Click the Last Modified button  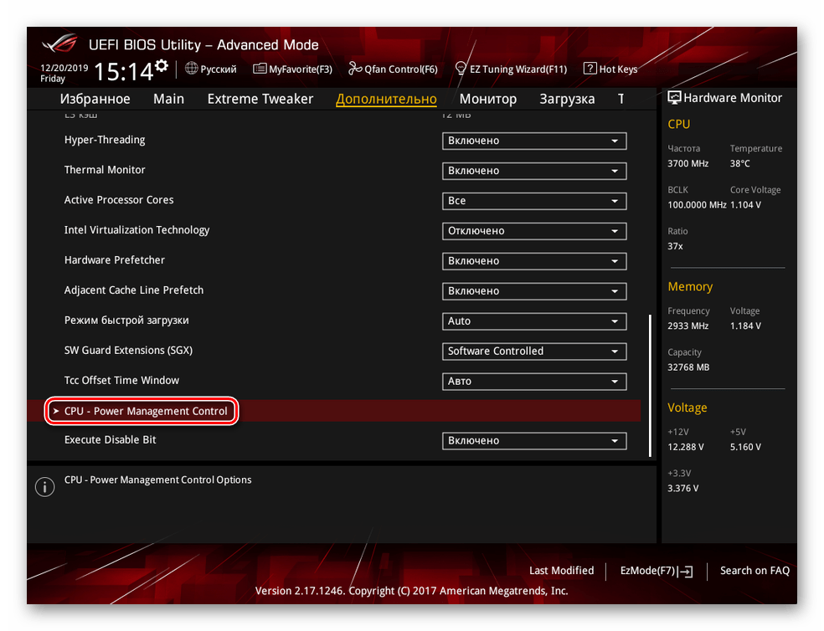click(x=561, y=571)
